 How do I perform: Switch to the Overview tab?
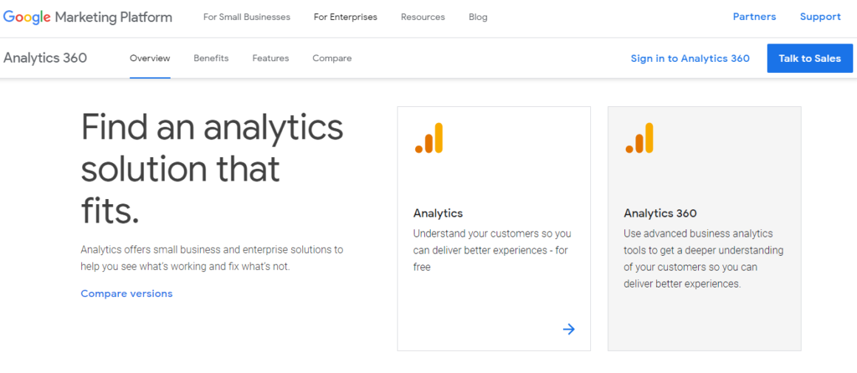point(150,58)
